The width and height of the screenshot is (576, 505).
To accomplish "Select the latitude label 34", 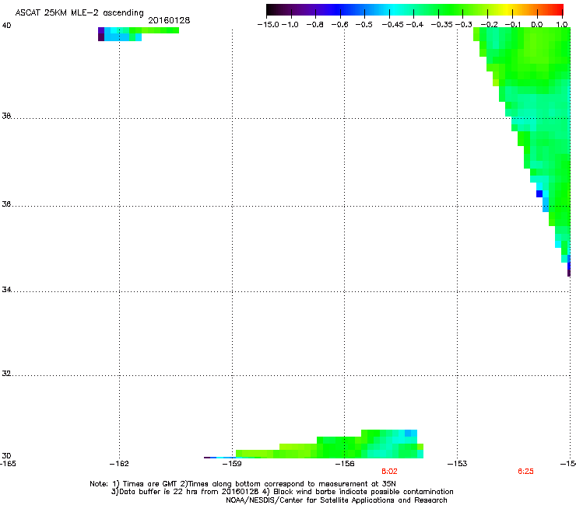I will pos(6,290).
